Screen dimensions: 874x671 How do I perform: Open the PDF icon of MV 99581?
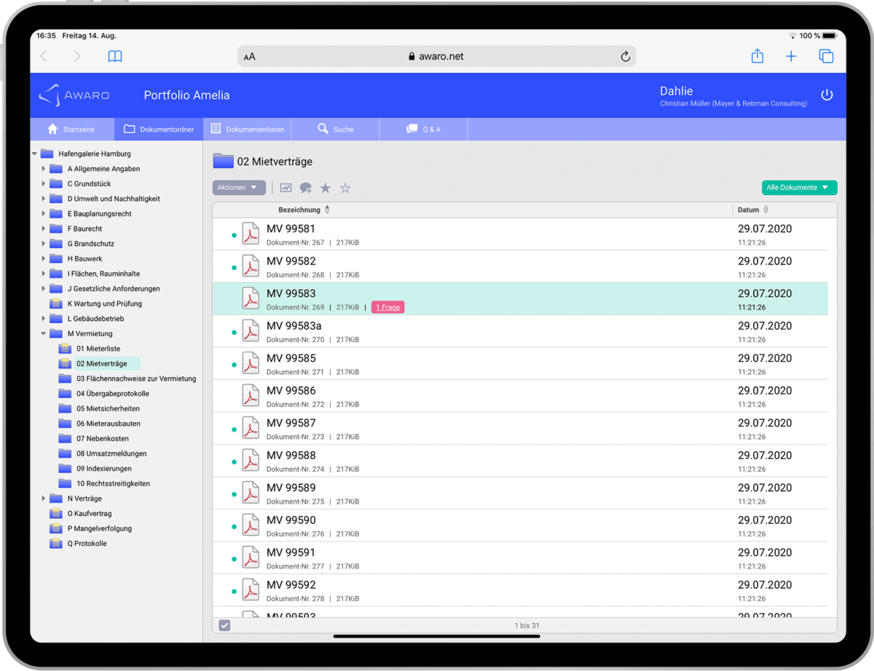251,234
